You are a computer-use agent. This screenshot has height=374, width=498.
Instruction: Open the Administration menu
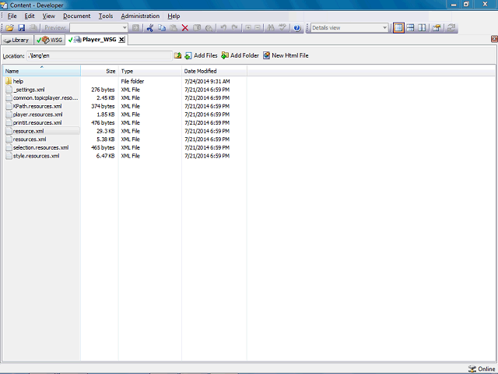[x=140, y=16]
